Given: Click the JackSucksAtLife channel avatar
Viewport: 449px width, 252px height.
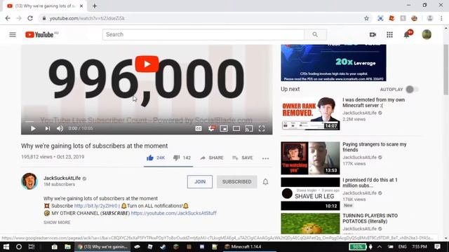Looking at the screenshot, I should [29, 181].
